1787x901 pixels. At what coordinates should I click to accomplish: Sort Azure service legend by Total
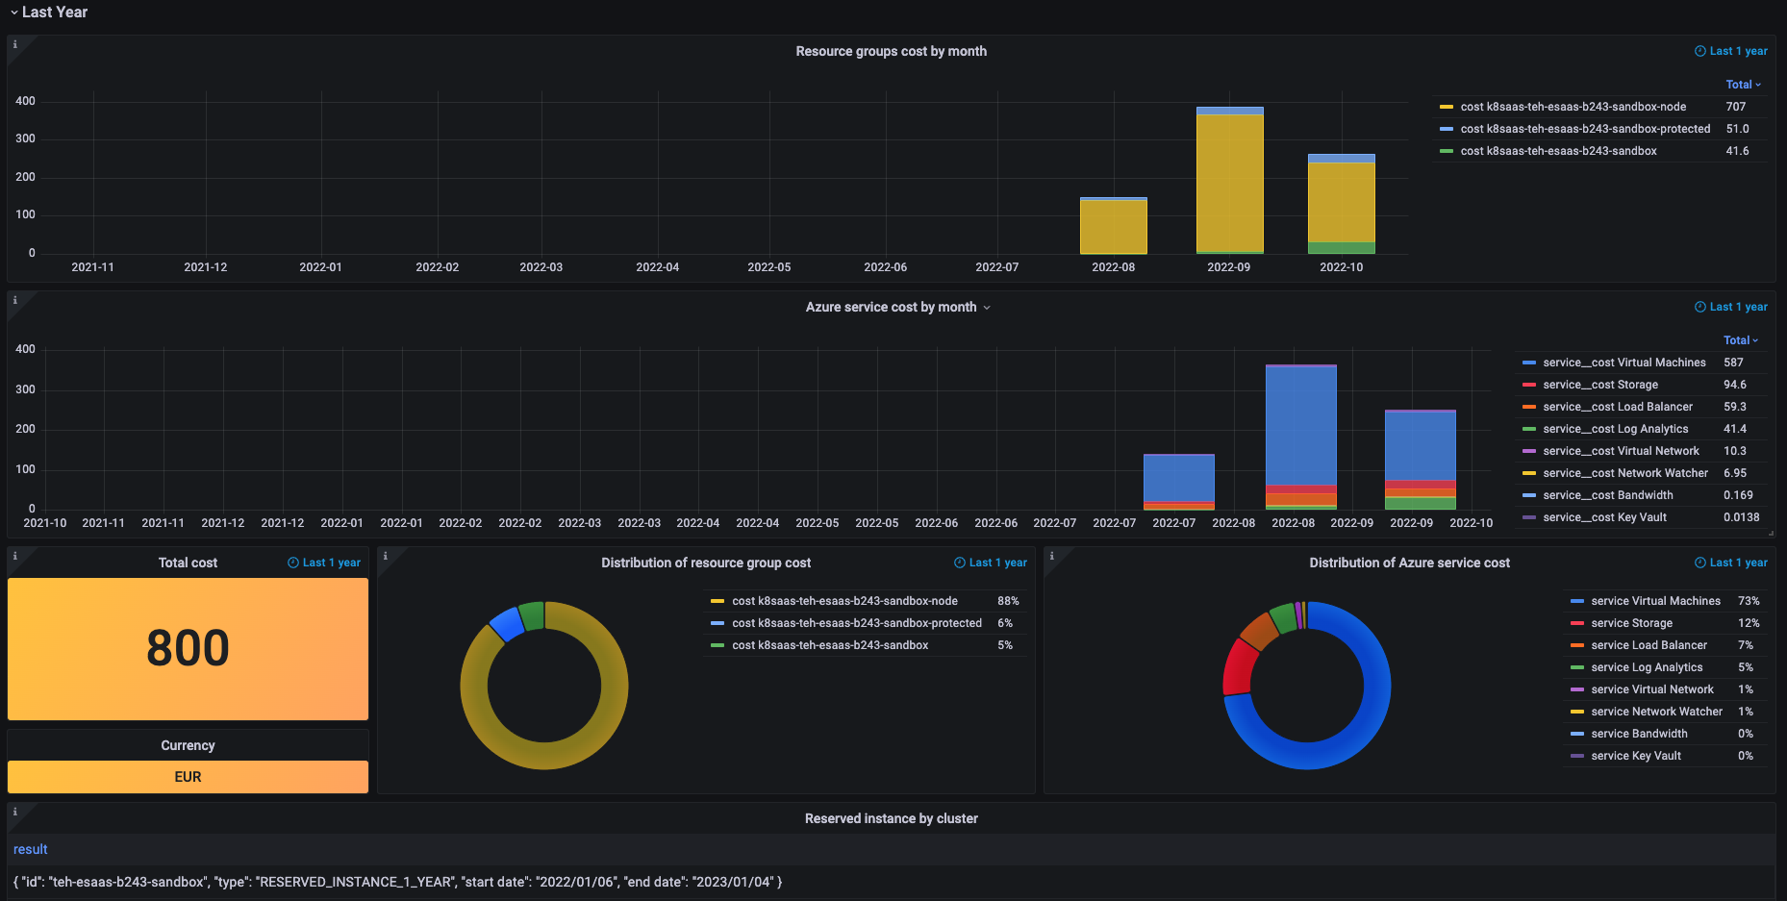tap(1741, 340)
